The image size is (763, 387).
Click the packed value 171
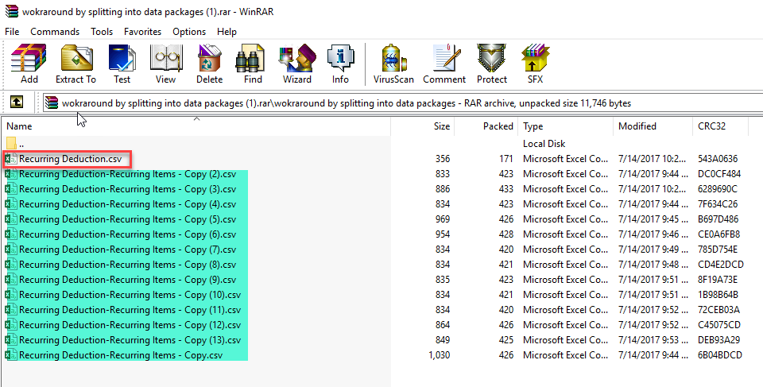point(506,159)
